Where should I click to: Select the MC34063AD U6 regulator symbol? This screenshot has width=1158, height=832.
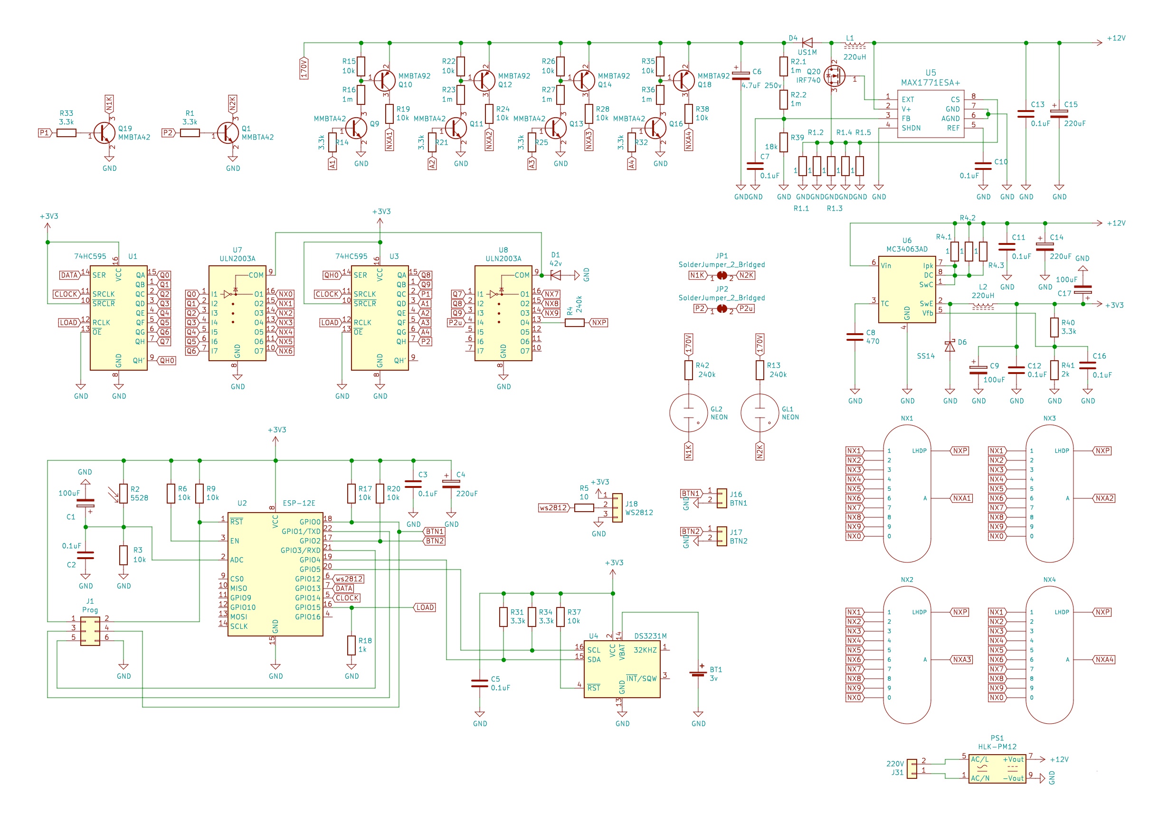point(907,289)
